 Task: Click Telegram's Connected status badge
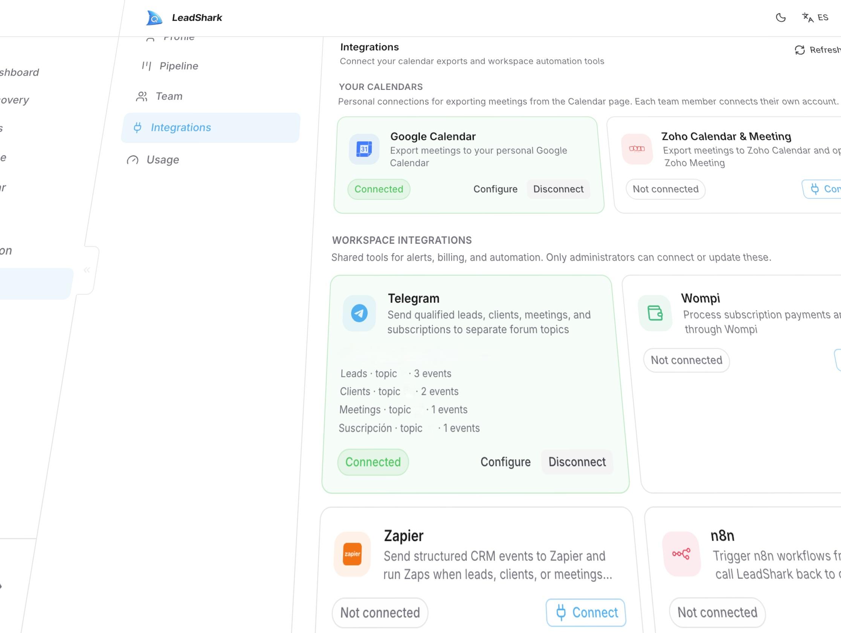coord(373,462)
